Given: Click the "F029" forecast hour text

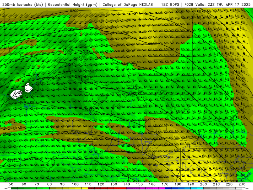Looking at the screenshot, I should [x=189, y=4].
